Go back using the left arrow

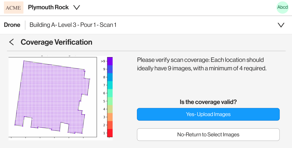[11, 42]
